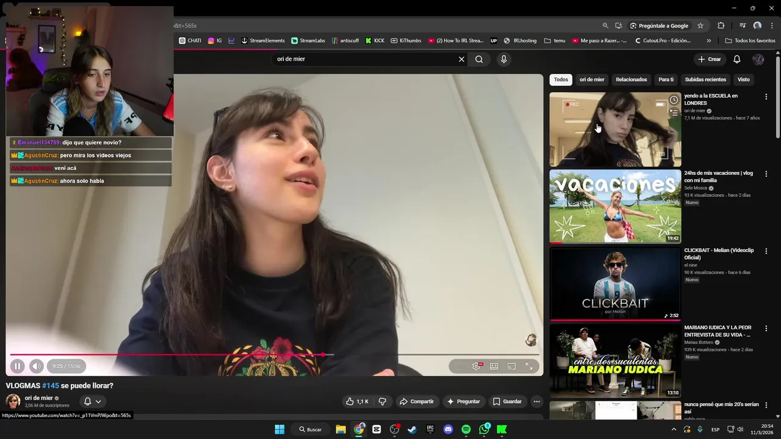Image resolution: width=781 pixels, height=439 pixels.
Task: Expand the notification bell dropdown for the channel
Action: point(92,401)
